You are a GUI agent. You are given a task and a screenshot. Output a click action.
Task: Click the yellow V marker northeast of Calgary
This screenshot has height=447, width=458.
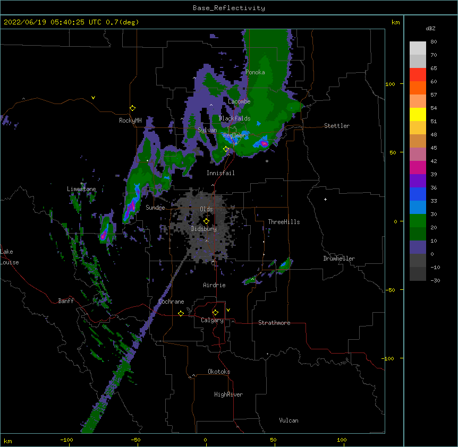pos(228,310)
